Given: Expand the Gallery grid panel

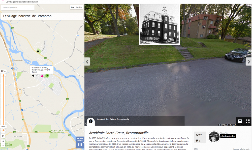Looking at the screenshot, I should coord(80,142).
